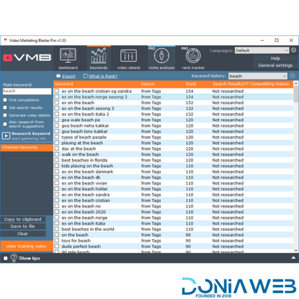Click Save to file button

(x=23, y=227)
